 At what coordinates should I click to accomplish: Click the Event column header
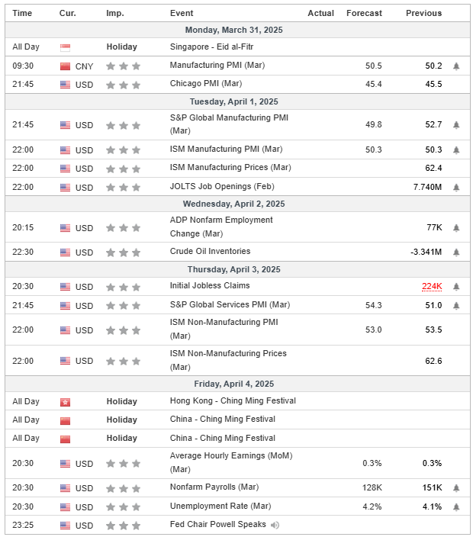point(182,13)
